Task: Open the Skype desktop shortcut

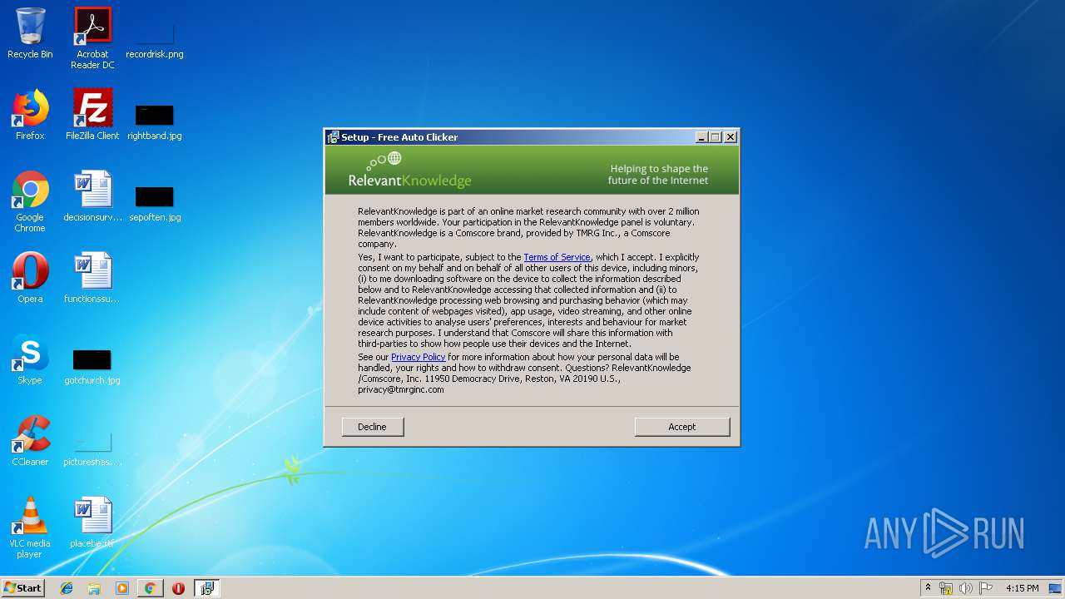Action: tap(30, 359)
